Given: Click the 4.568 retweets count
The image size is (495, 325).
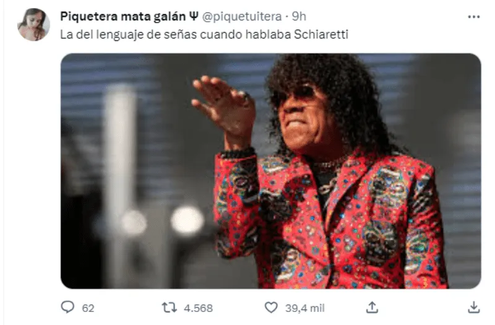Looking at the screenshot, I should point(198,308).
